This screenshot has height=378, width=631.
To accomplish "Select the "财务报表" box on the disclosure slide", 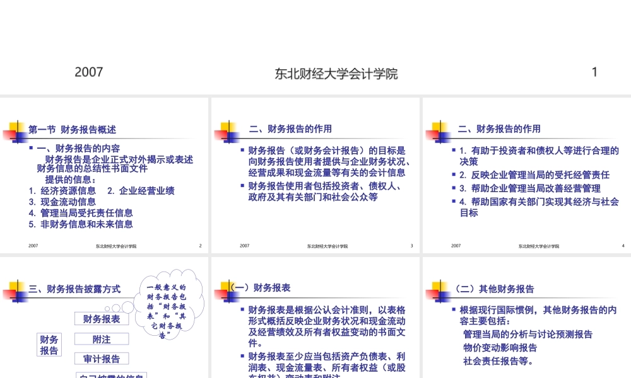I will tap(103, 318).
